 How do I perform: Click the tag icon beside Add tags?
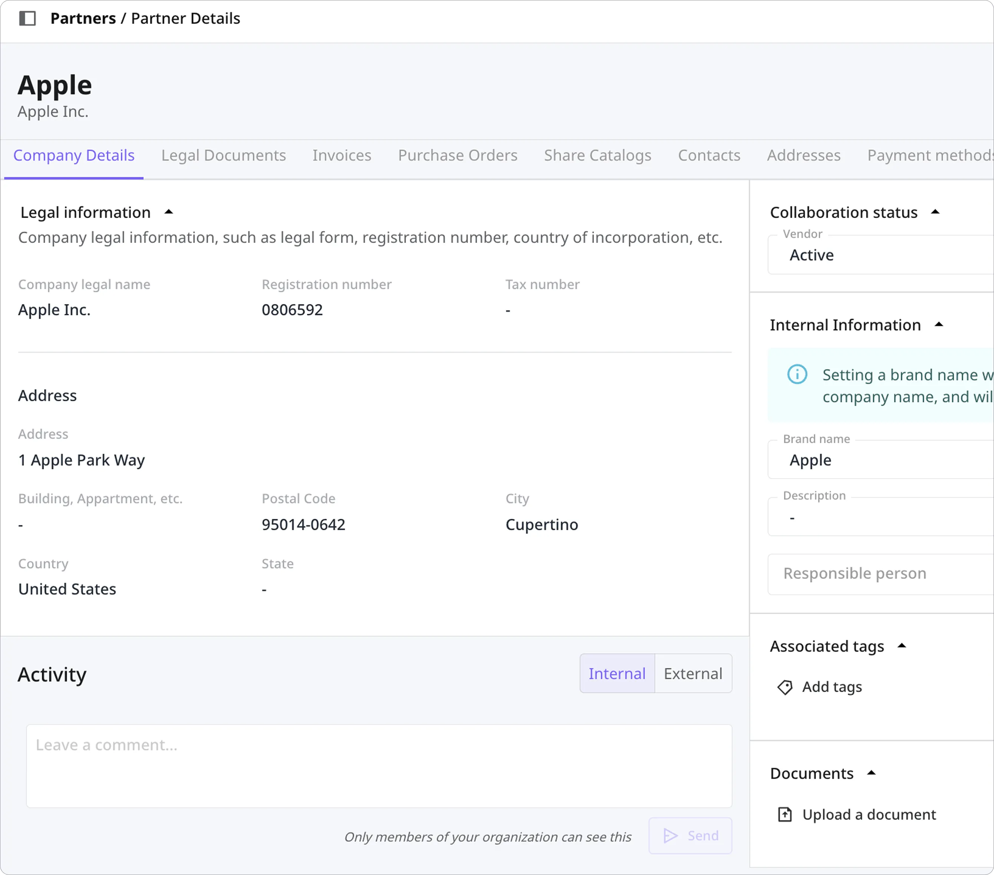(785, 687)
